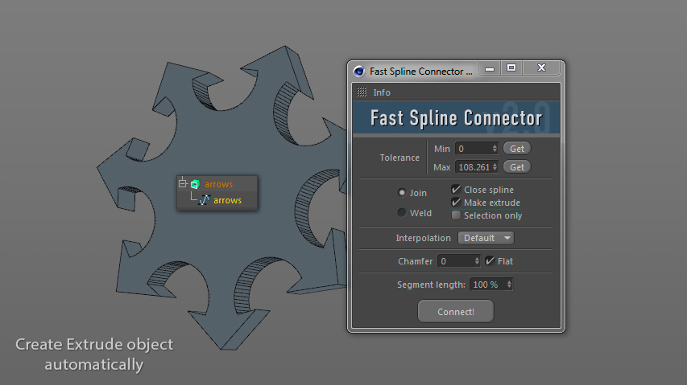
Task: Click the Tolerance label
Action: [x=399, y=158]
